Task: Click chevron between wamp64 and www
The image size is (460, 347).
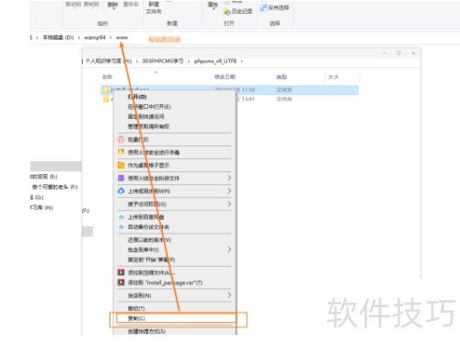Action: coord(110,38)
